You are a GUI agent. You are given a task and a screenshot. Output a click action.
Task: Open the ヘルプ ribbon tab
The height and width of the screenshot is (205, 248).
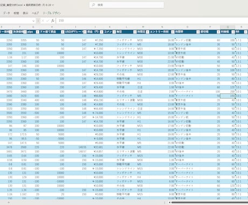[x=35, y=13]
